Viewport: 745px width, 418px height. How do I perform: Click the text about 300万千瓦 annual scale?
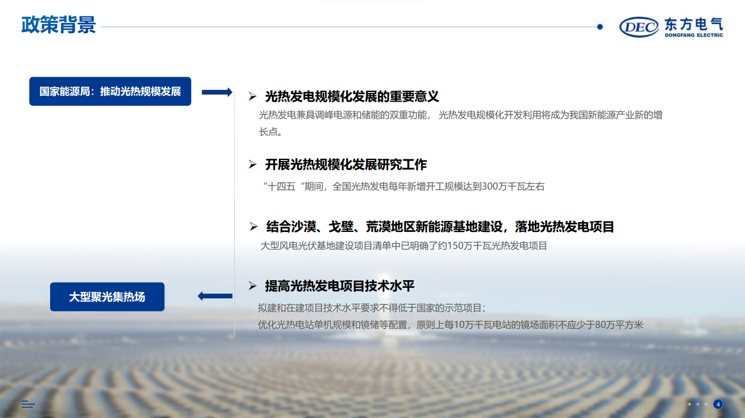pyautogui.click(x=404, y=187)
